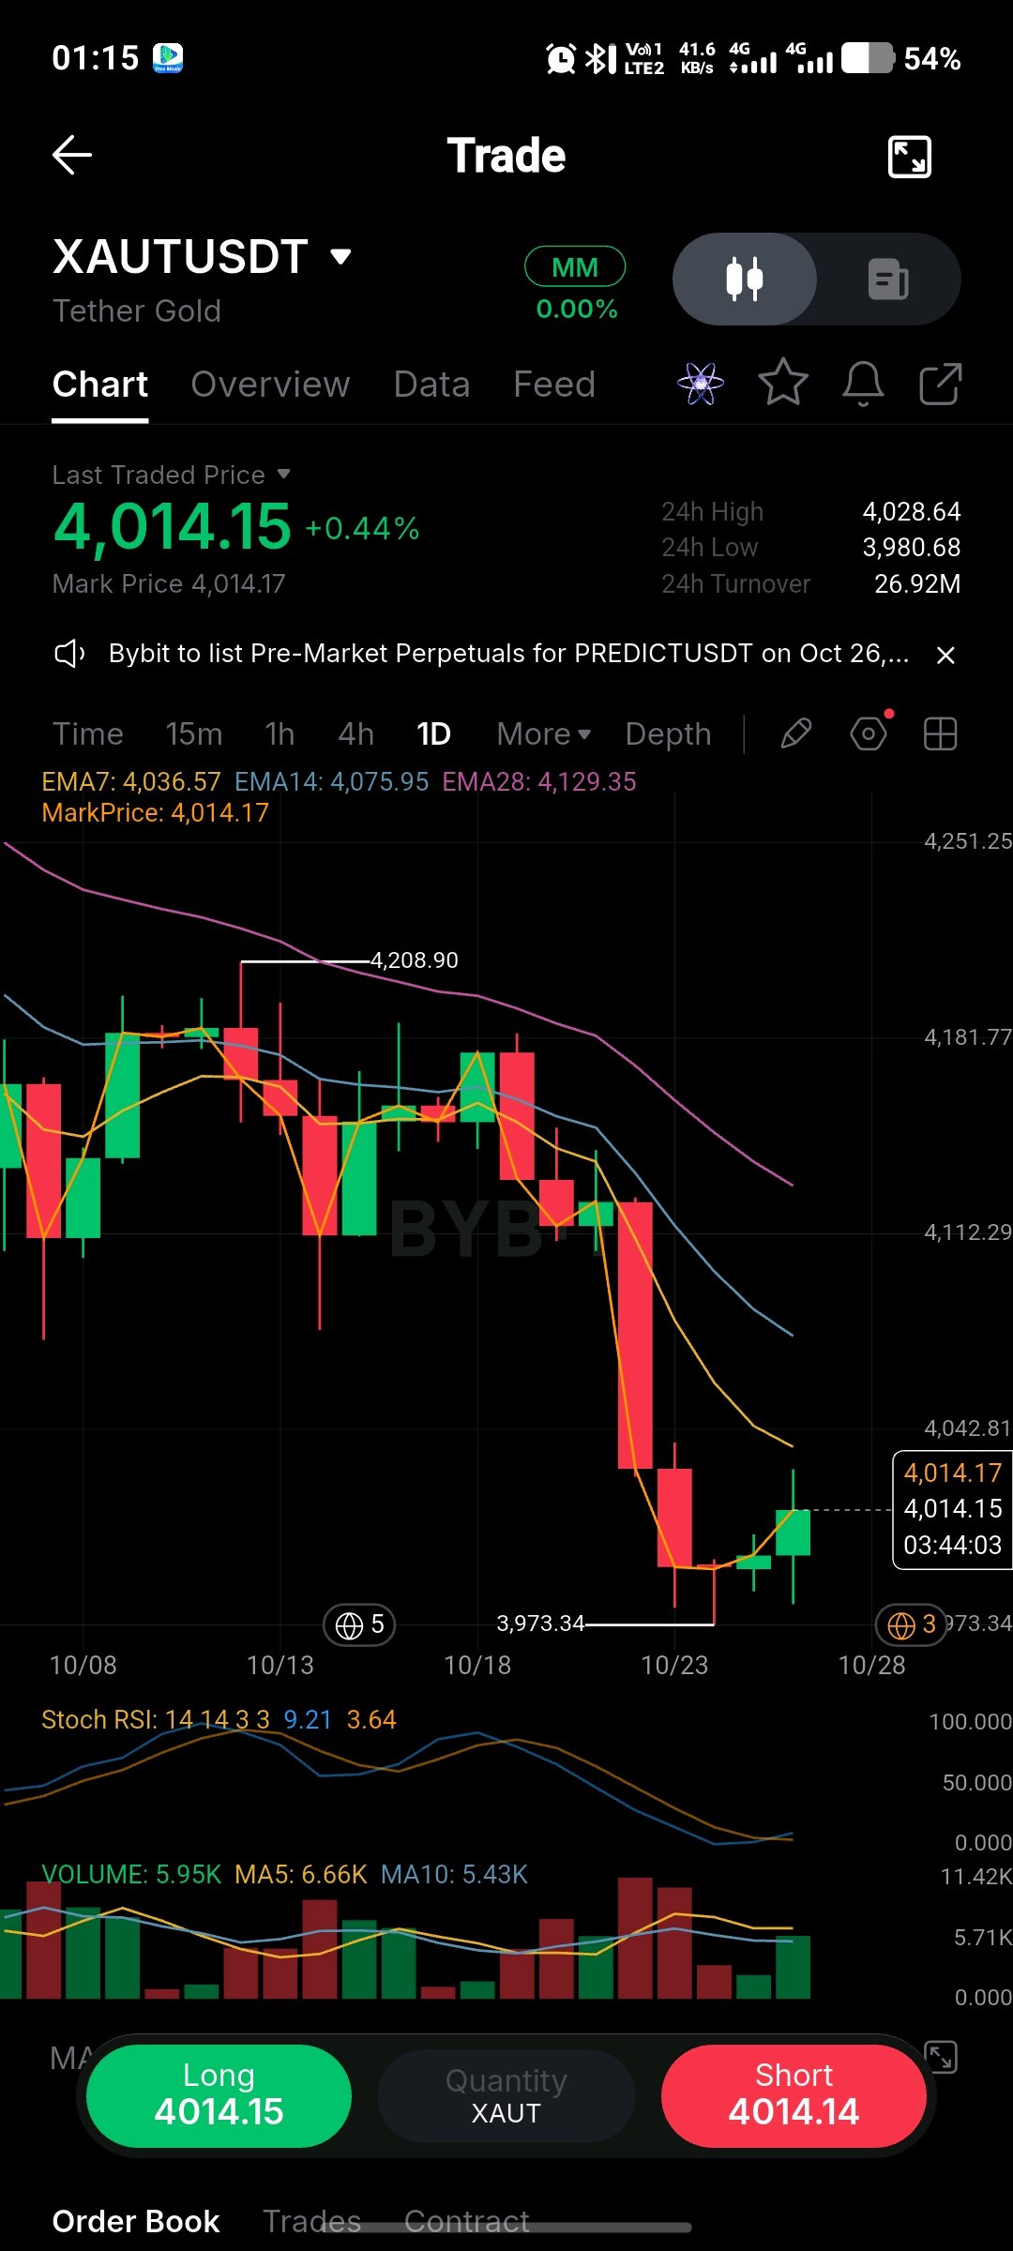1013x2251 pixels.
Task: Tap the EMA7 indicator label
Action: [131, 781]
